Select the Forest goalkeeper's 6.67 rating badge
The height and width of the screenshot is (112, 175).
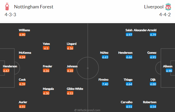tap(6, 71)
